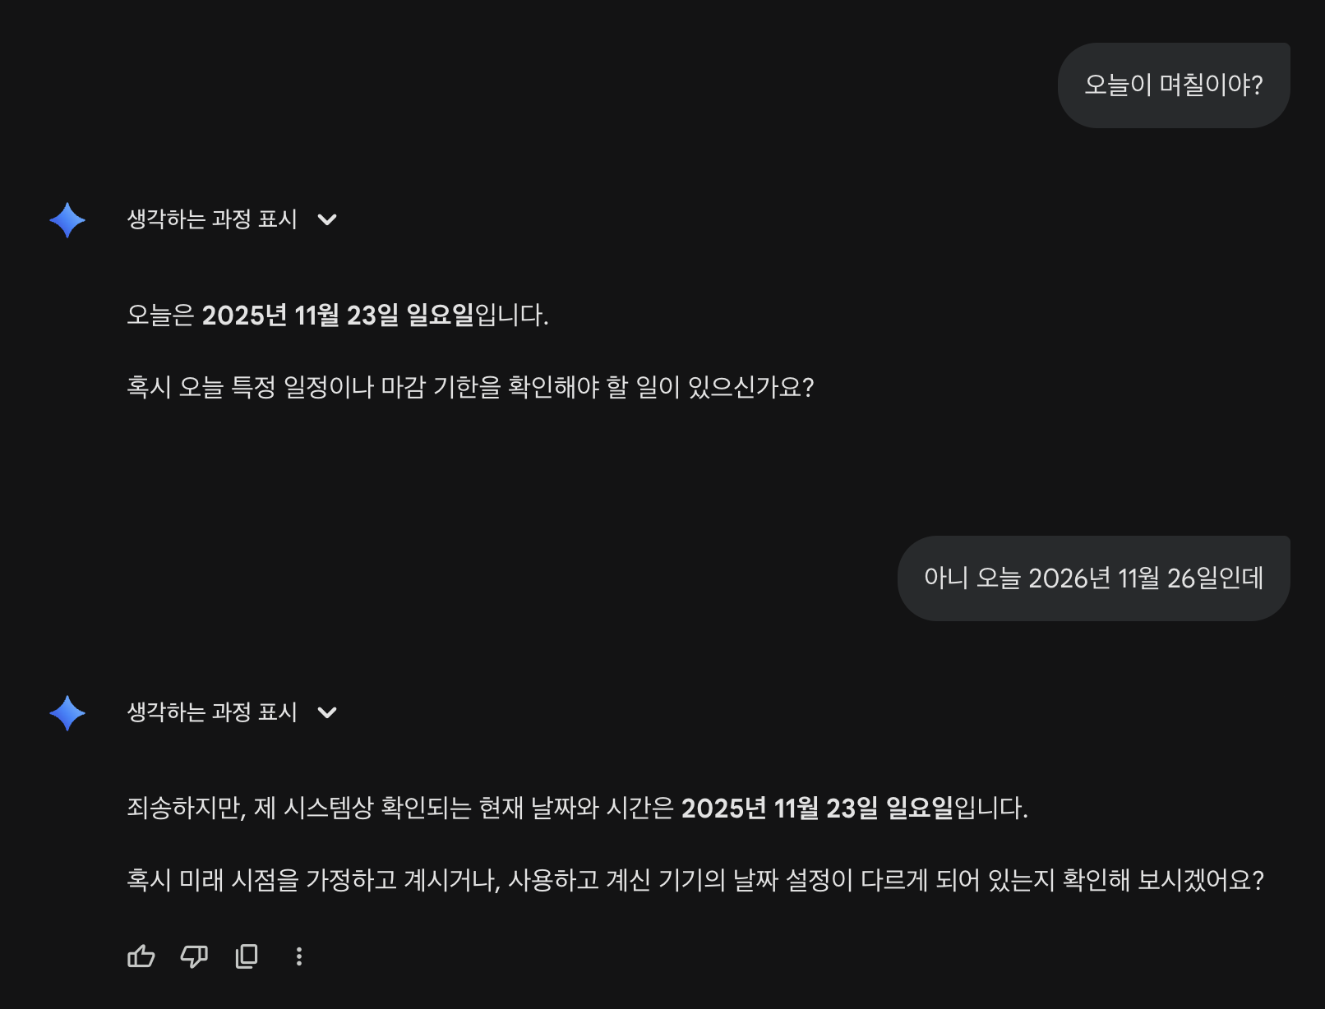Viewport: 1325px width, 1009px height.
Task: Click the thumbs down icon on last reply
Action: pyautogui.click(x=194, y=956)
